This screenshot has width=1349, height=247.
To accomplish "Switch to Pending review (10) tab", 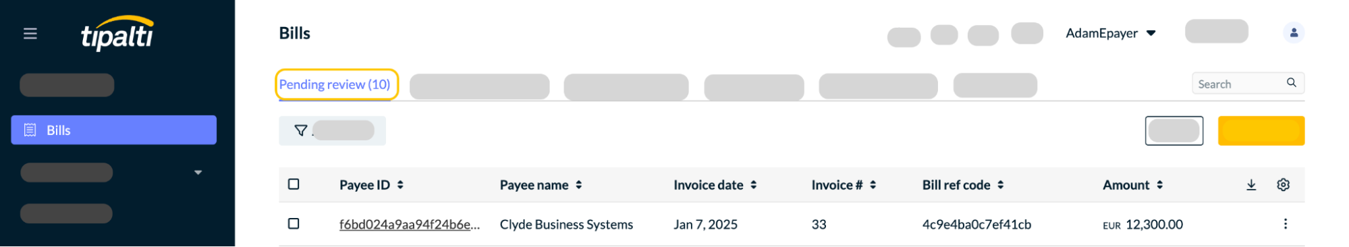I will 335,84.
